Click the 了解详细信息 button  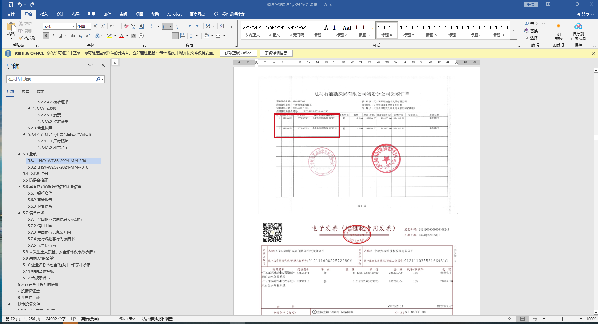[x=276, y=53]
